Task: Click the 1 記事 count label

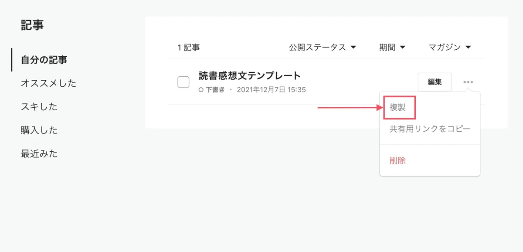Action: click(x=188, y=48)
